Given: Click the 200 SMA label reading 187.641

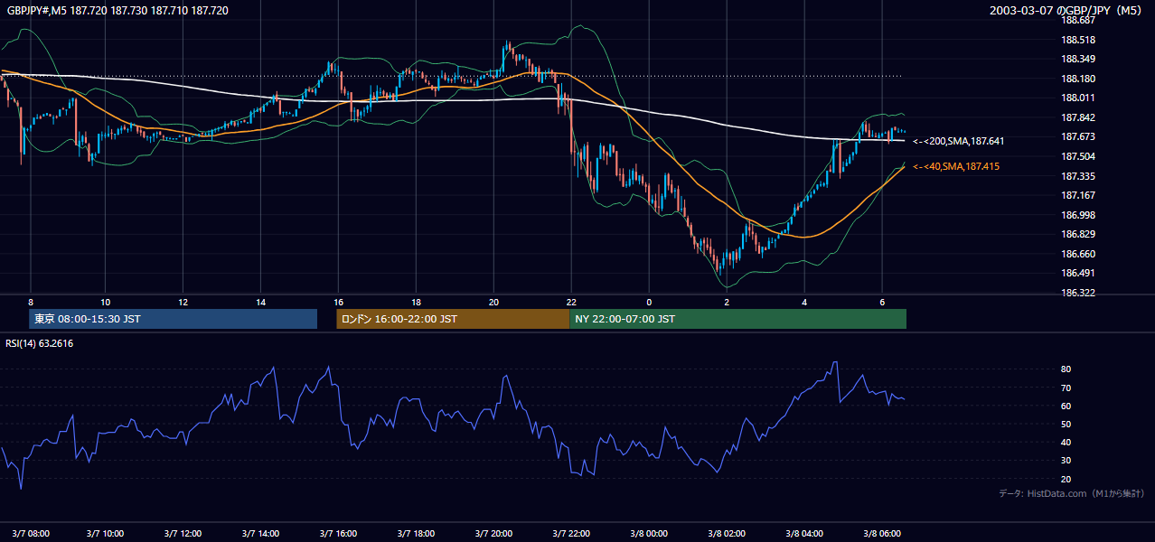Looking at the screenshot, I should 959,141.
